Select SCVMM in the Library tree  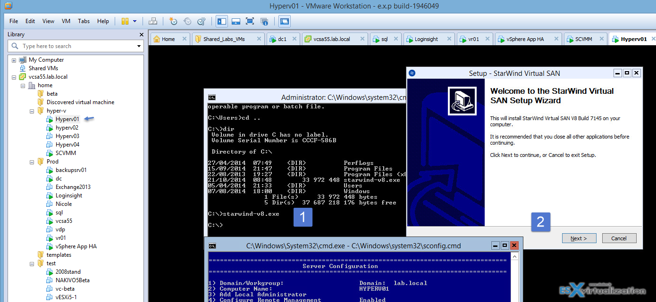pyautogui.click(x=66, y=153)
